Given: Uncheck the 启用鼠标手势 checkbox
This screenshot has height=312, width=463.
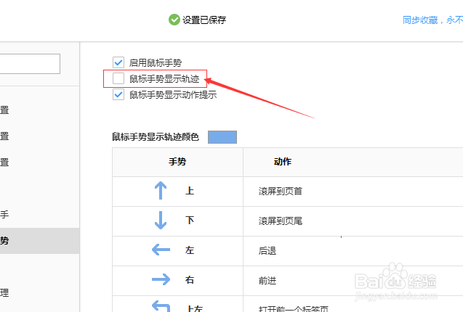Looking at the screenshot, I should (118, 62).
